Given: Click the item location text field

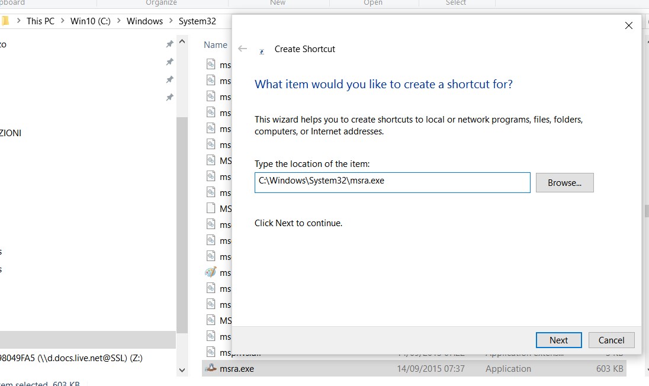Looking at the screenshot, I should click(x=392, y=182).
